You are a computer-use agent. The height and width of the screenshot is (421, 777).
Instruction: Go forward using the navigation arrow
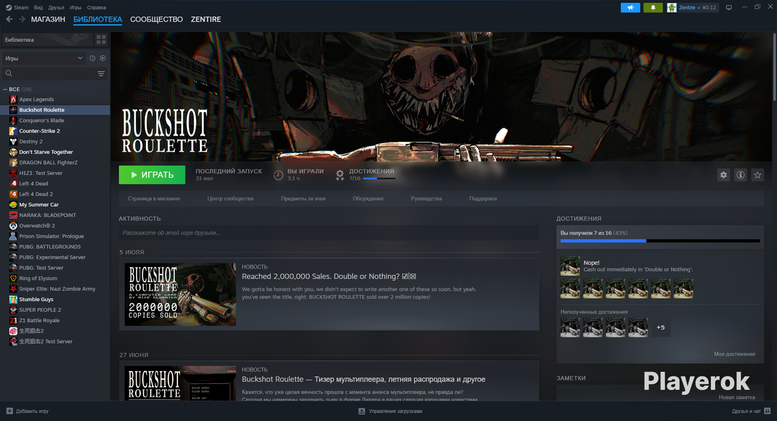point(22,19)
